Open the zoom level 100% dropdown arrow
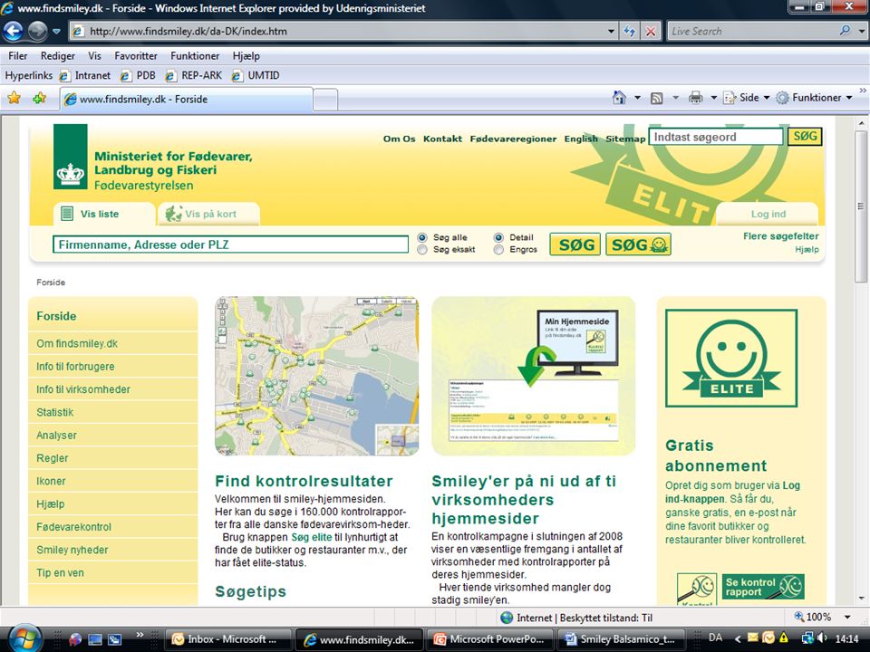This screenshot has width=870, height=652. 847,617
